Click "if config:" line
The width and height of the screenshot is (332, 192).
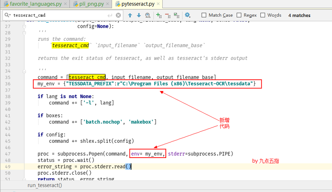coord(52,135)
